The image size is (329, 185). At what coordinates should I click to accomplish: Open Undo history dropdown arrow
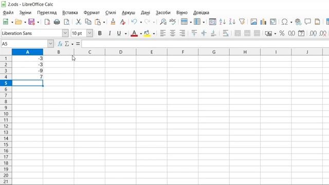point(141,22)
